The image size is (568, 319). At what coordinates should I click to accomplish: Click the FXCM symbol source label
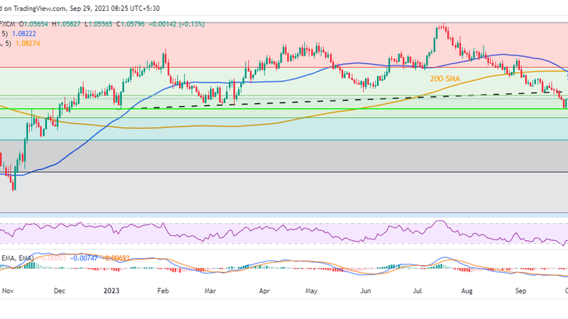[7, 24]
